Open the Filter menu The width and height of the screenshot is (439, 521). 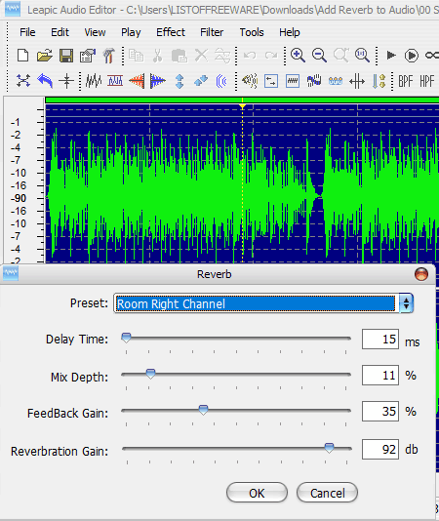[212, 32]
